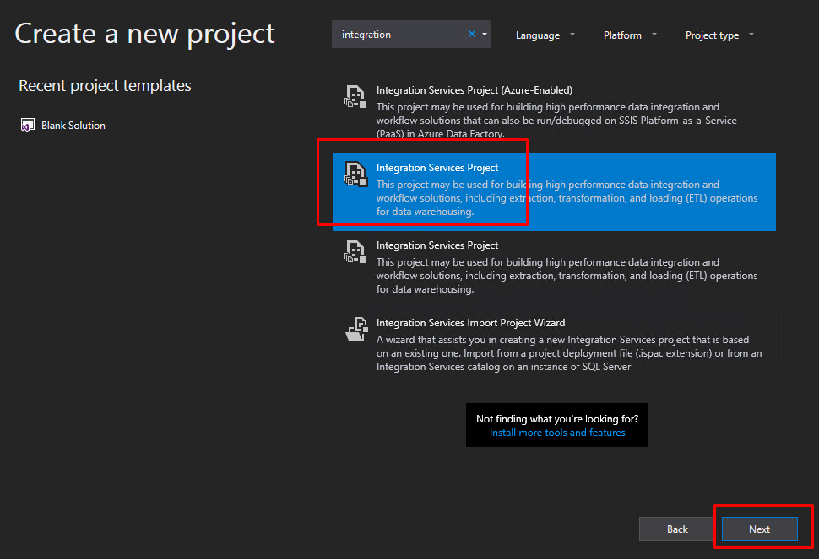Select Blank Solution from recent templates
Image resolution: width=819 pixels, height=559 pixels.
pyautogui.click(x=73, y=126)
